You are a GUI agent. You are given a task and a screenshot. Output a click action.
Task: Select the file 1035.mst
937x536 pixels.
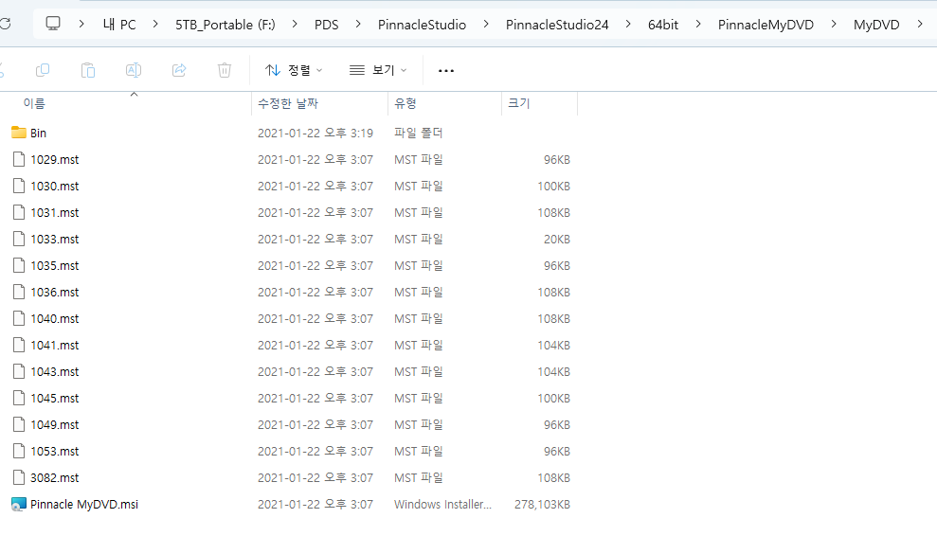(54, 265)
